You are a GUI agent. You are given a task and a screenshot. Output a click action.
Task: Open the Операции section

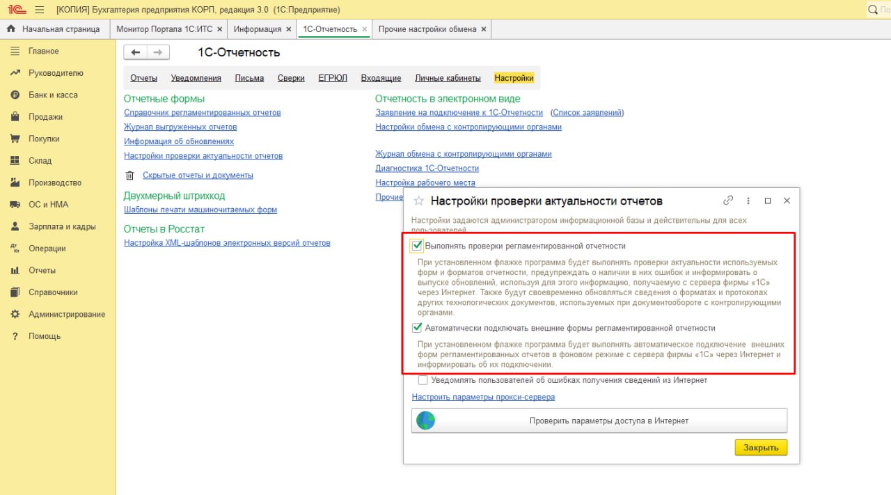pos(47,249)
